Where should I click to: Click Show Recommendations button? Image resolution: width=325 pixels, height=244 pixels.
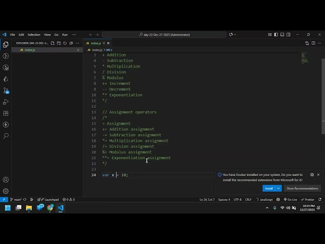(302, 189)
